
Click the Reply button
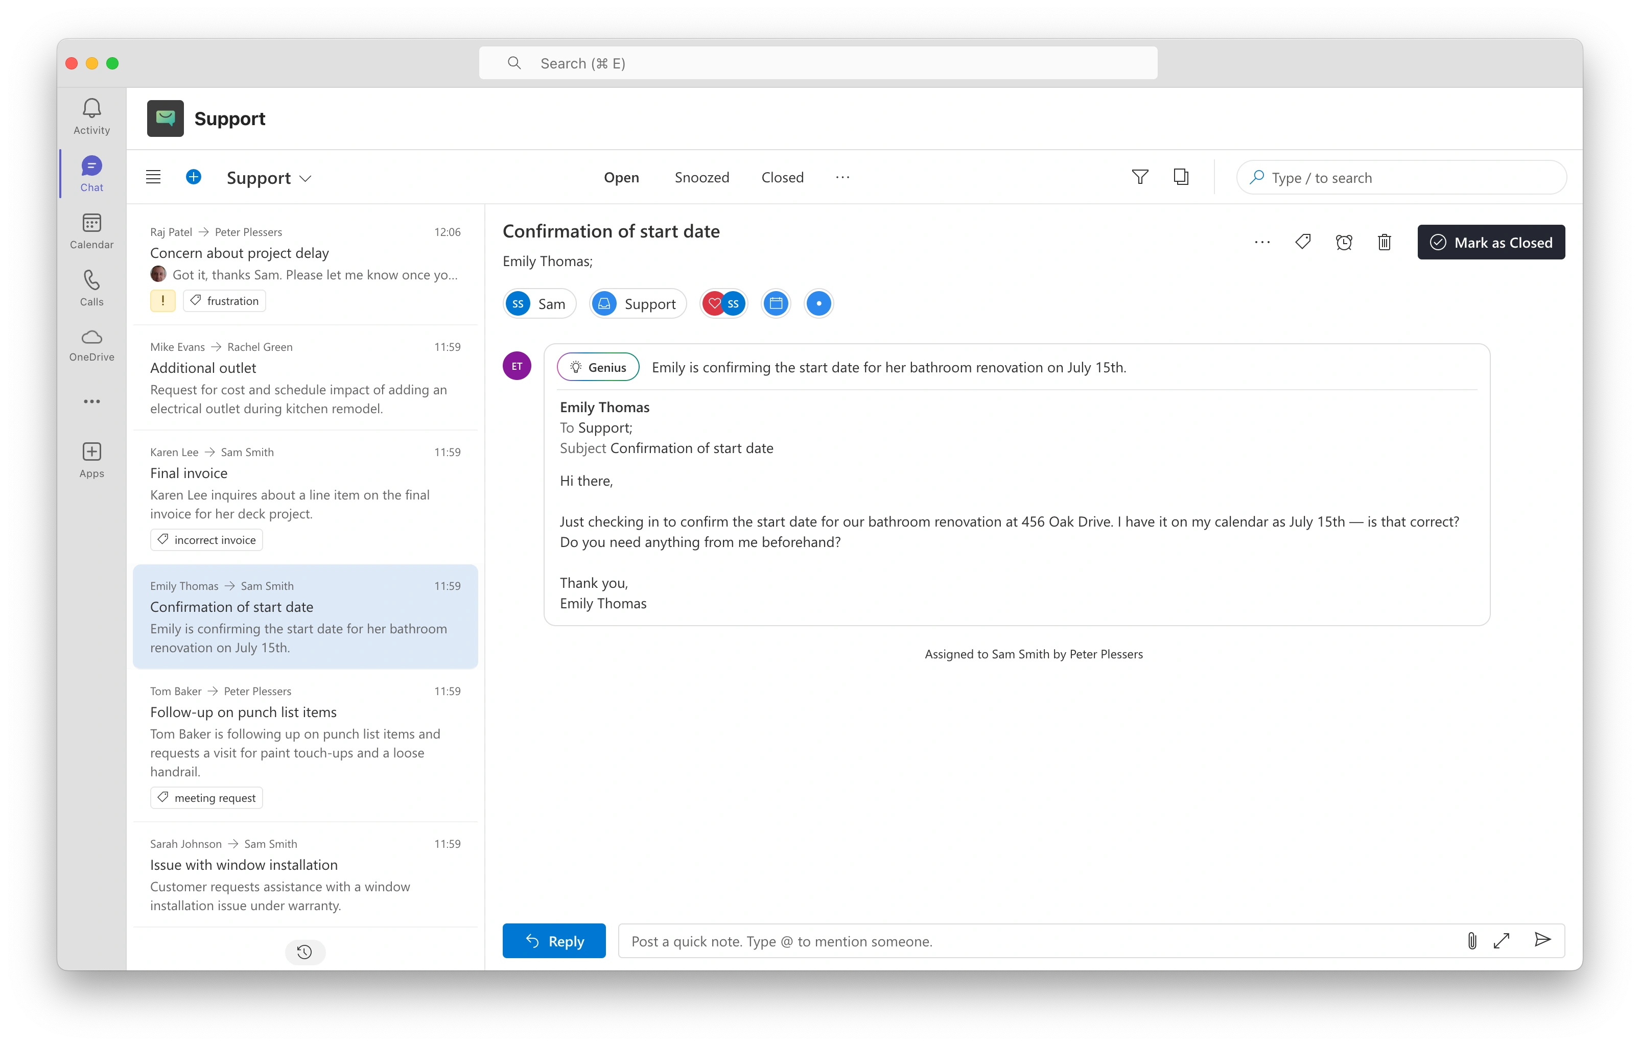pos(554,940)
